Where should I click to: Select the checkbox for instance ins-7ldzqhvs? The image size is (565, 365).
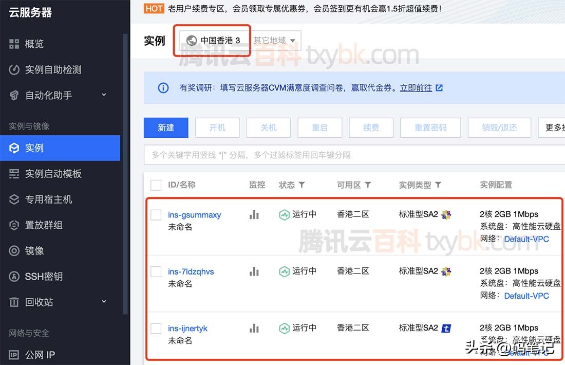[156, 271]
